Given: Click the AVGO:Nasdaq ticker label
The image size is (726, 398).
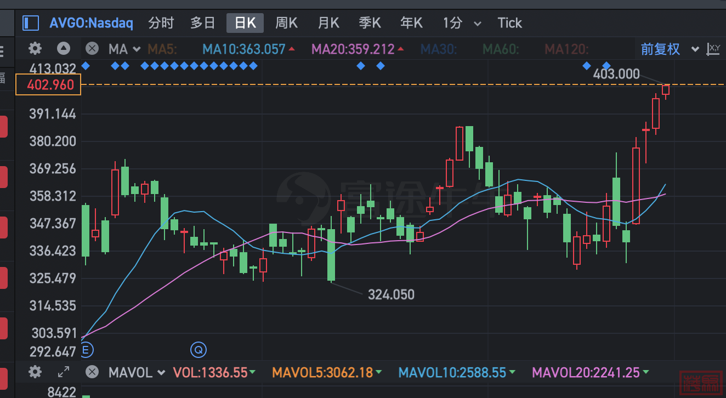Looking at the screenshot, I should coord(91,23).
